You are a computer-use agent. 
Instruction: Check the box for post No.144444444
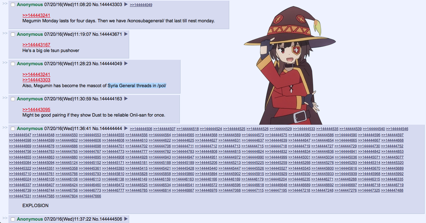click(x=13, y=129)
